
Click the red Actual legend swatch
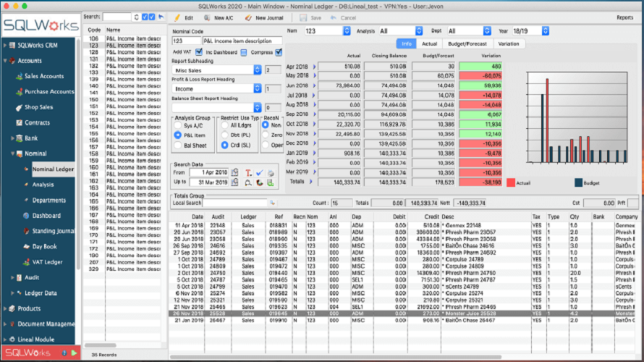511,183
